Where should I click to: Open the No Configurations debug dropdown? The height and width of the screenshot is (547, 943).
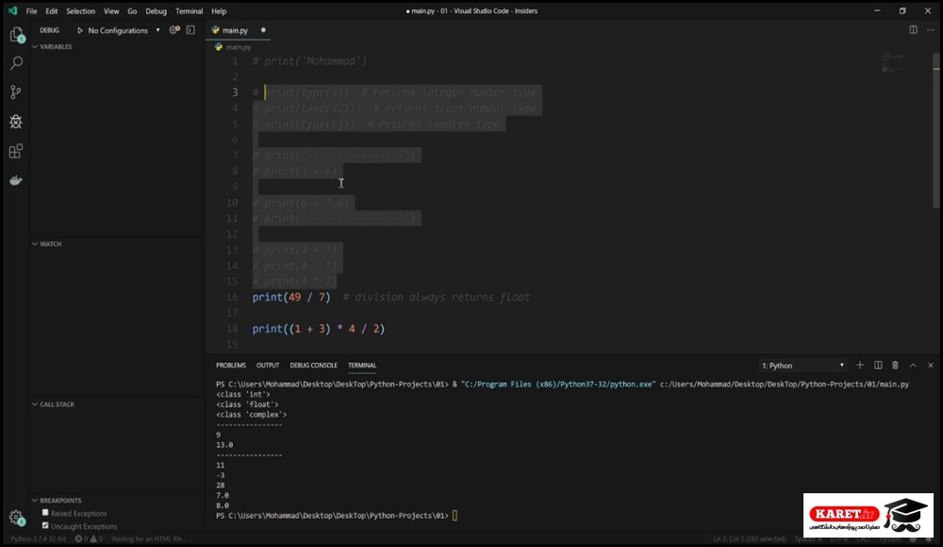tap(124, 30)
